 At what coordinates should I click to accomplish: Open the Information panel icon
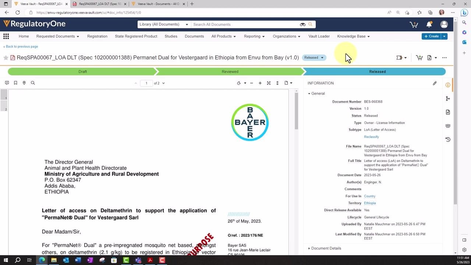coord(448,85)
